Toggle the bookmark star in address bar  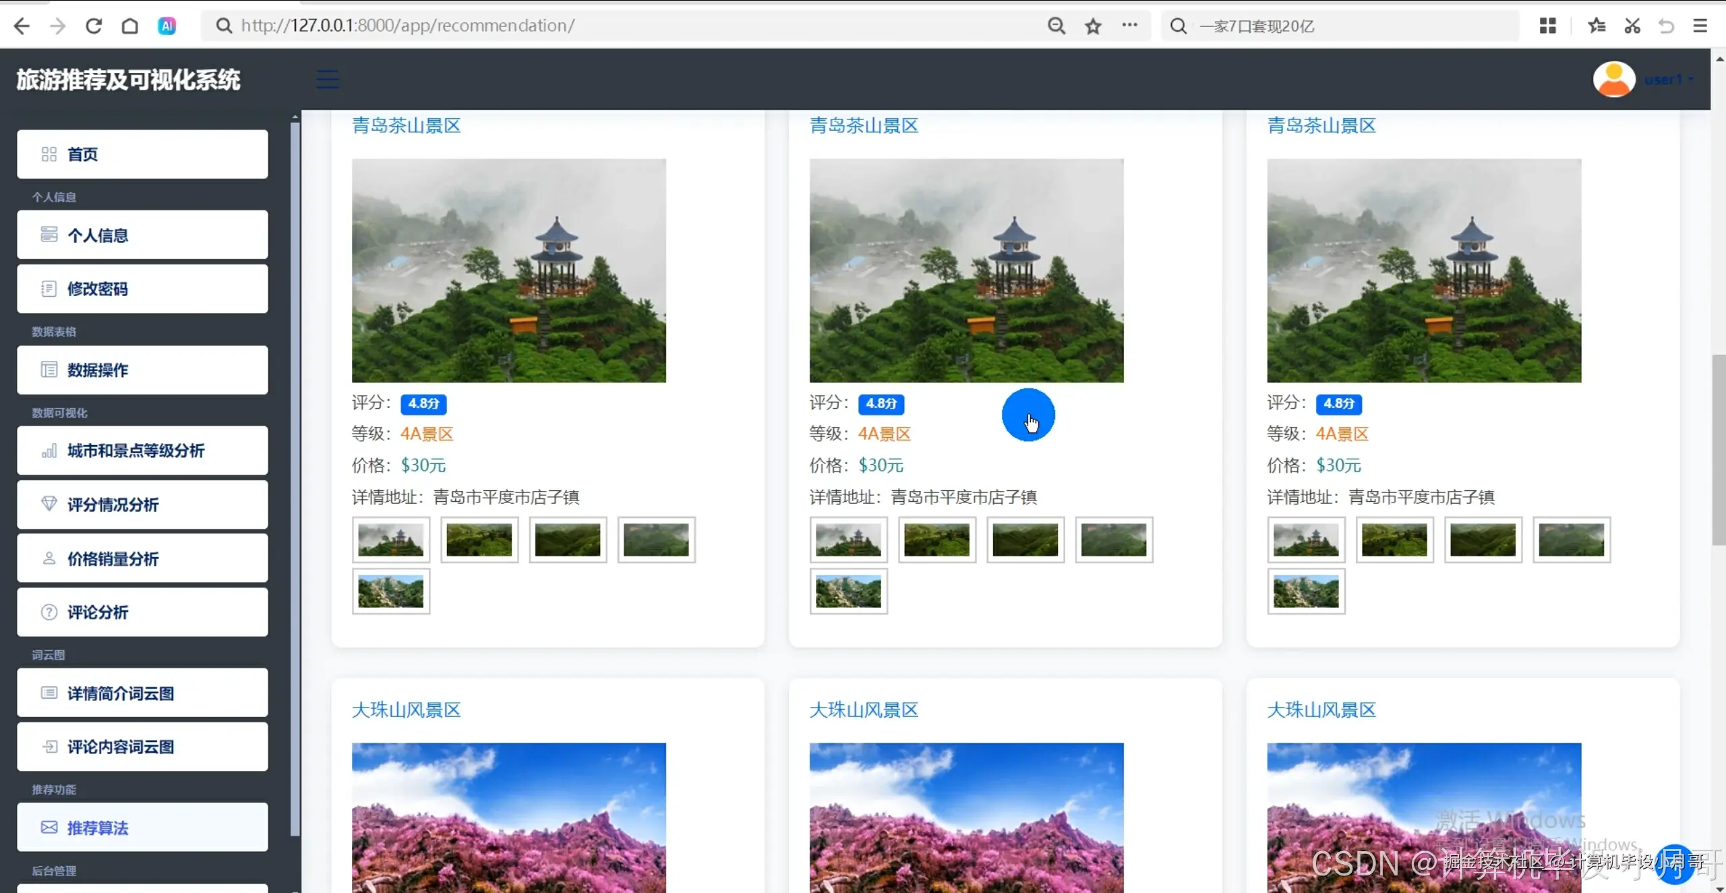(1092, 26)
